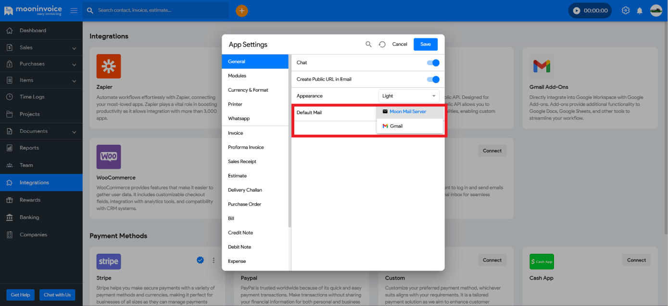Viewport: 668px width, 306px height.
Task: Open the Modules settings tab
Action: pyautogui.click(x=237, y=76)
